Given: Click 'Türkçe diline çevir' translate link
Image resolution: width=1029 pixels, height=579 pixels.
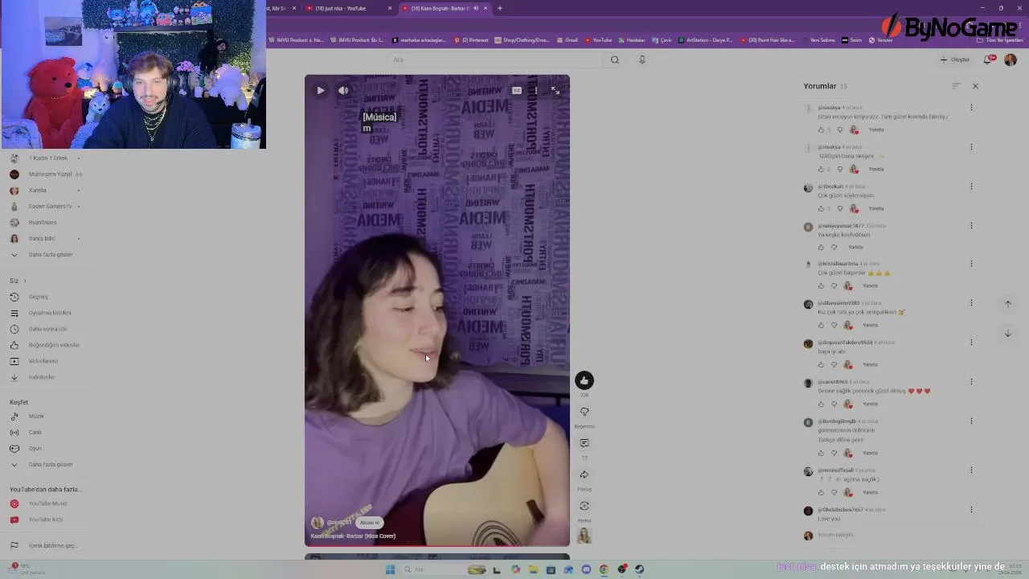Looking at the screenshot, I should 841,440.
